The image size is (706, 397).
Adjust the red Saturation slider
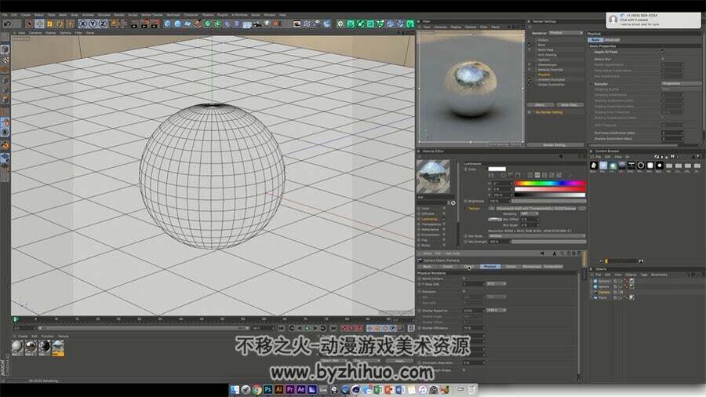point(550,190)
